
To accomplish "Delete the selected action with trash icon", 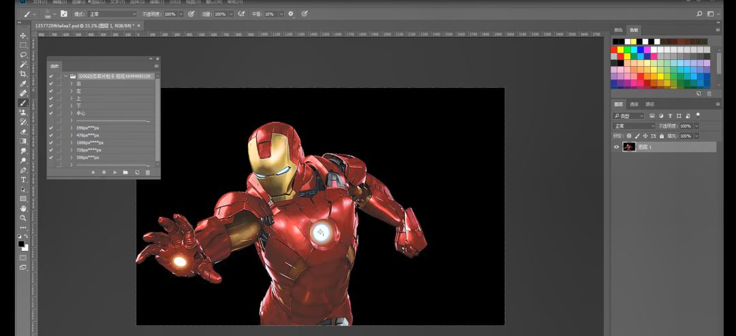I will (148, 172).
